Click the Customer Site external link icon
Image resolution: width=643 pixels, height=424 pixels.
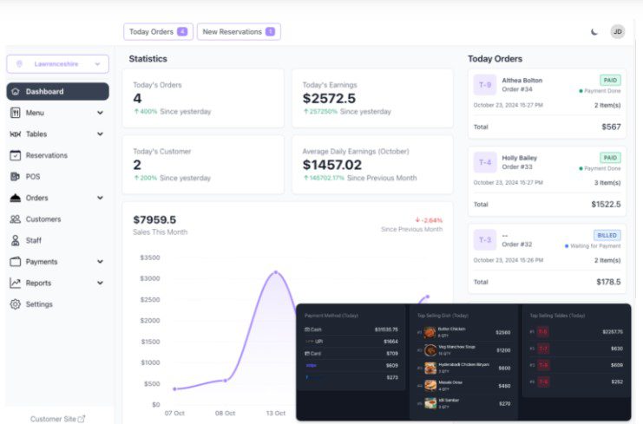82,419
